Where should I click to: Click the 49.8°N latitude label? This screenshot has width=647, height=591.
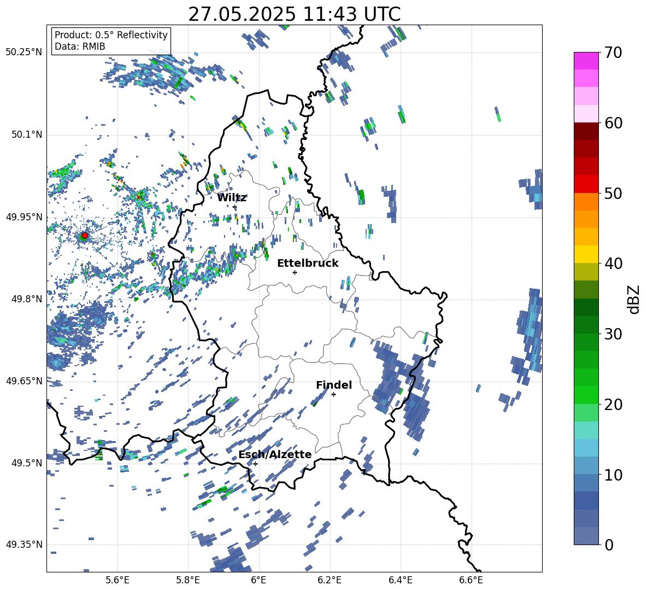(26, 299)
